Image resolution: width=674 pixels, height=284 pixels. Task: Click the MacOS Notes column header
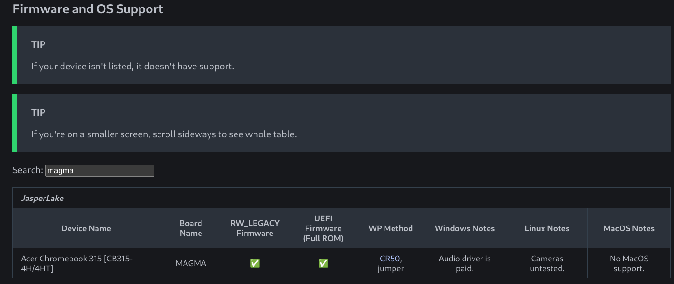629,228
